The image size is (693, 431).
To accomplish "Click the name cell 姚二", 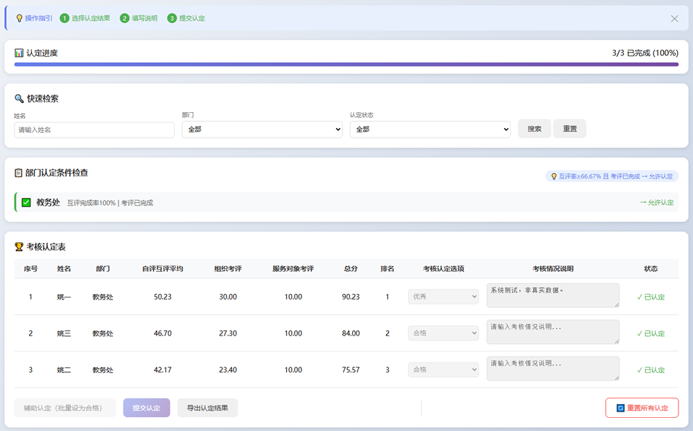I will pos(64,370).
